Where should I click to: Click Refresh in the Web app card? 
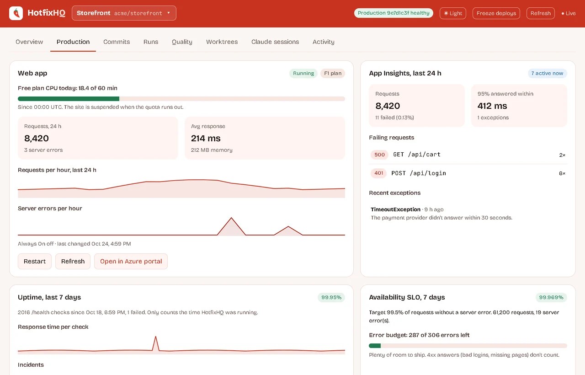tap(73, 261)
